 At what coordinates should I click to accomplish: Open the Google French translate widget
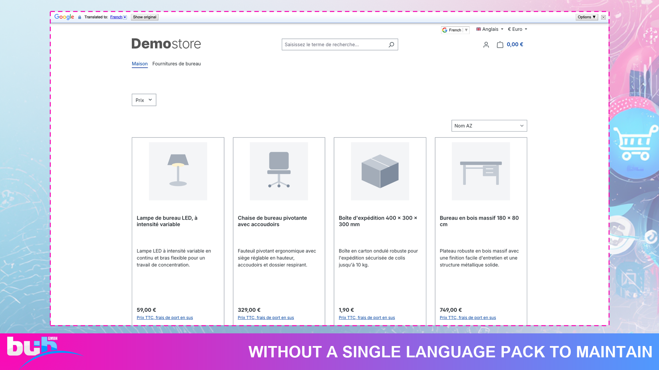455,30
